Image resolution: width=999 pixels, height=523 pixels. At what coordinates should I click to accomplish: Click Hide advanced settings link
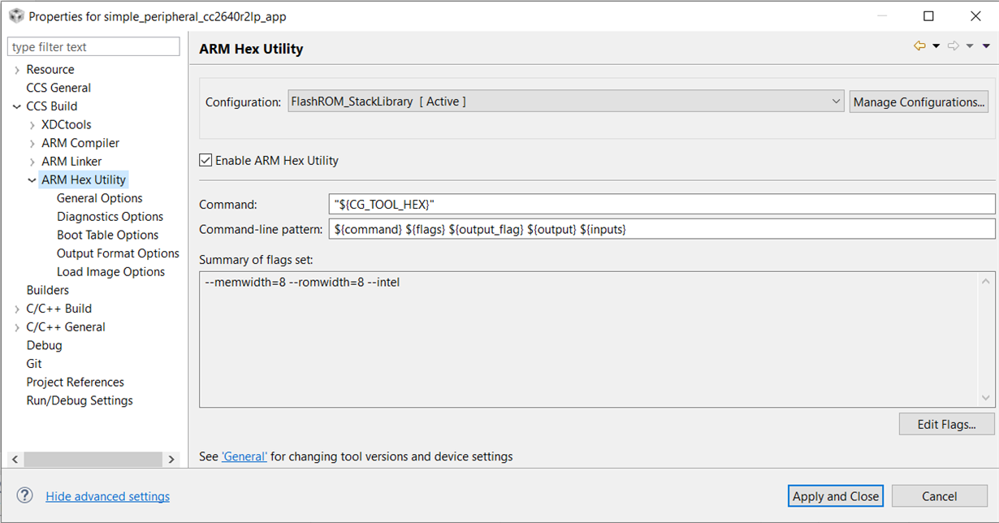pyautogui.click(x=107, y=496)
